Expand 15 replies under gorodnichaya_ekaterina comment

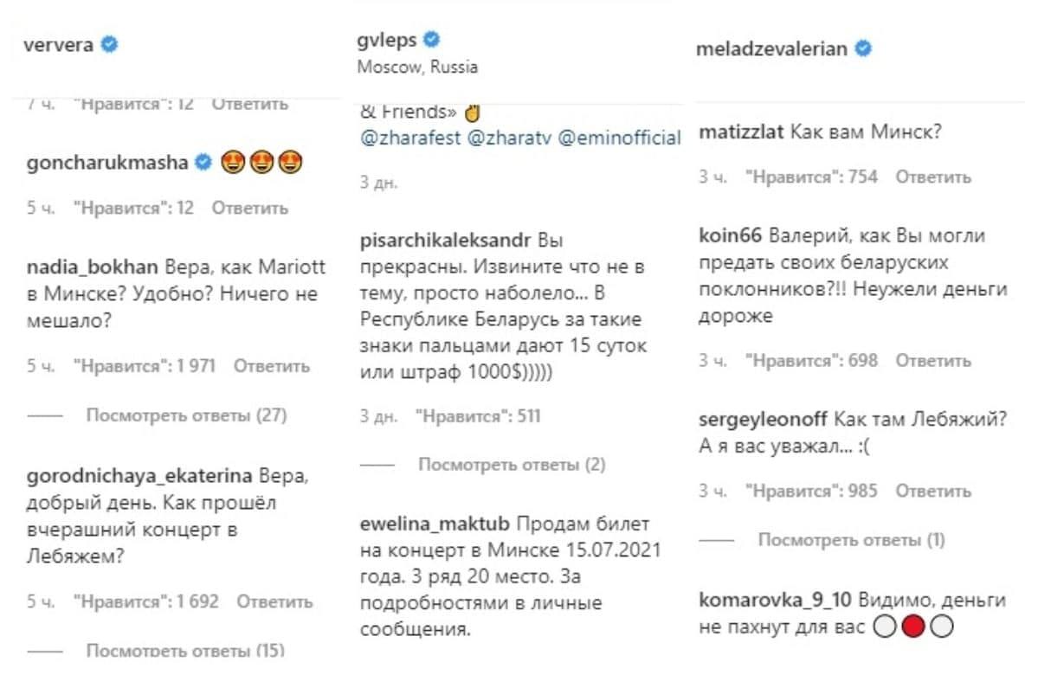[x=185, y=650]
